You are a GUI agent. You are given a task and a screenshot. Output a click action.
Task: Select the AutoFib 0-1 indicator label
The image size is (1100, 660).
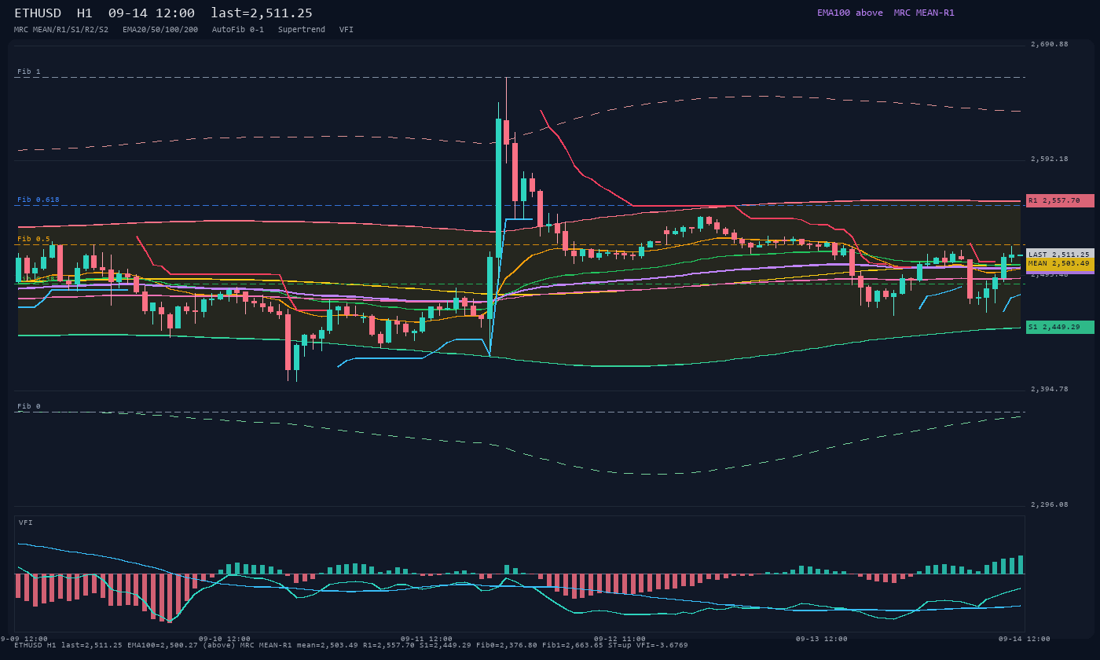[x=238, y=29]
